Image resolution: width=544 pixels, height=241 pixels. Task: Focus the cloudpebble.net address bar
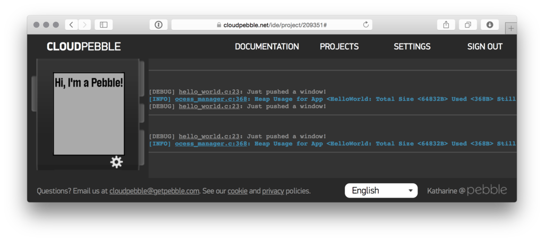[x=271, y=24]
